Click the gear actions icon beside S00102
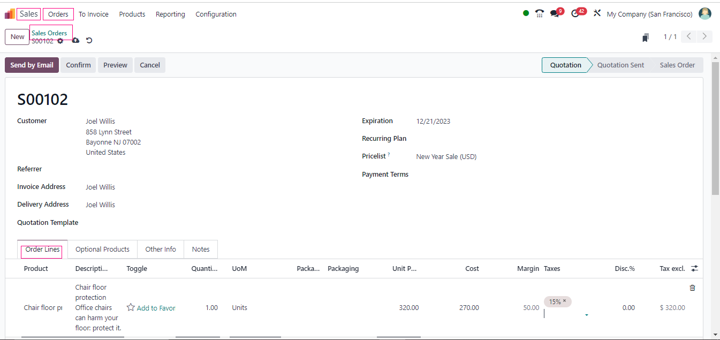The height and width of the screenshot is (340, 720). (60, 41)
